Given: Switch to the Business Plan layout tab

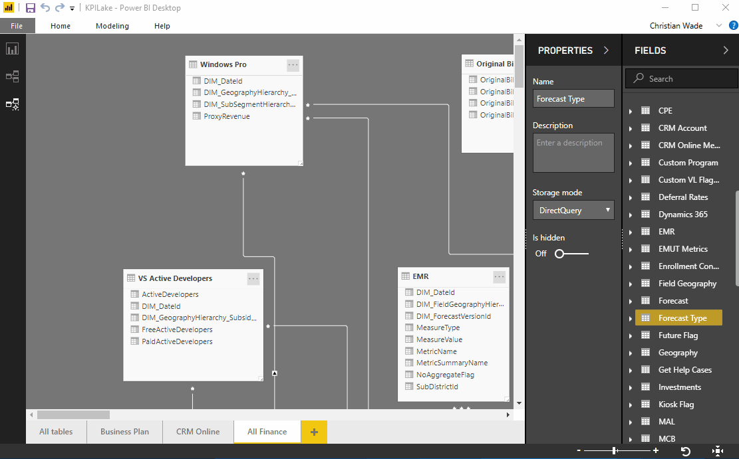Looking at the screenshot, I should pos(124,431).
